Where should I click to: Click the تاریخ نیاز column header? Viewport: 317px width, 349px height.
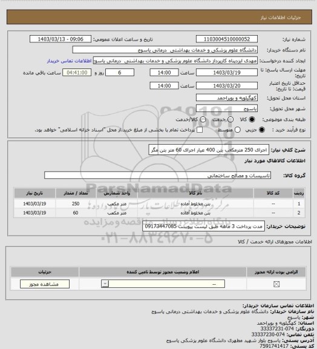click(34, 193)
